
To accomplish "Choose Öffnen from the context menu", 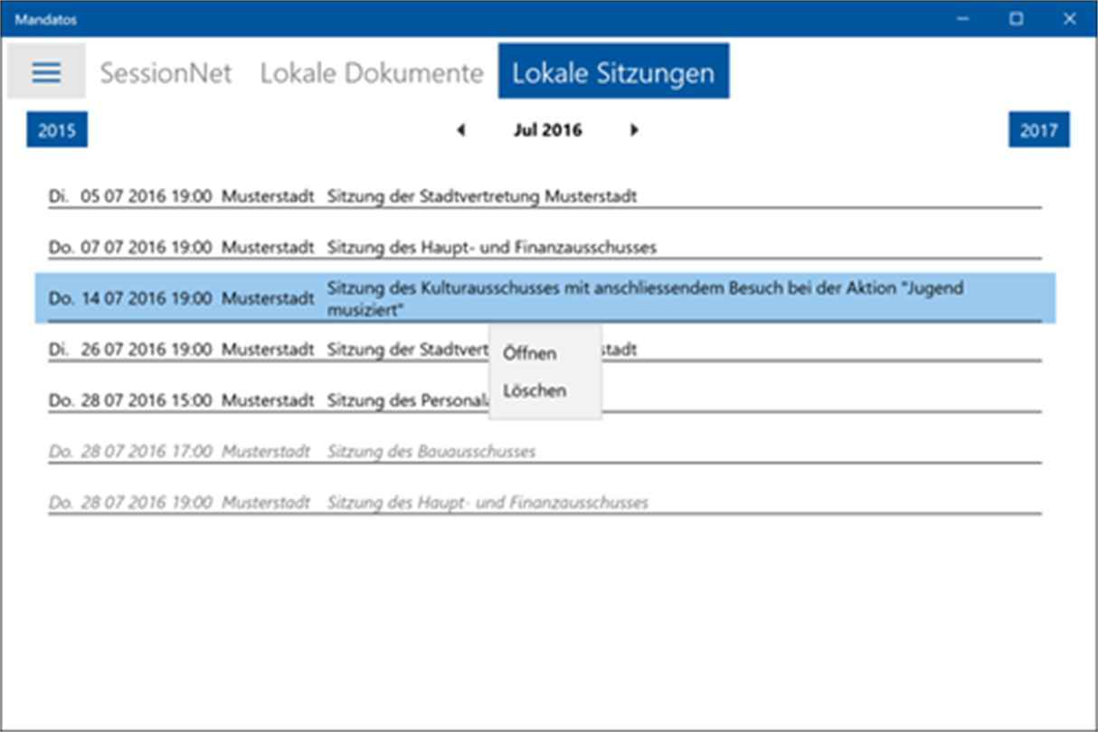I will 530,353.
